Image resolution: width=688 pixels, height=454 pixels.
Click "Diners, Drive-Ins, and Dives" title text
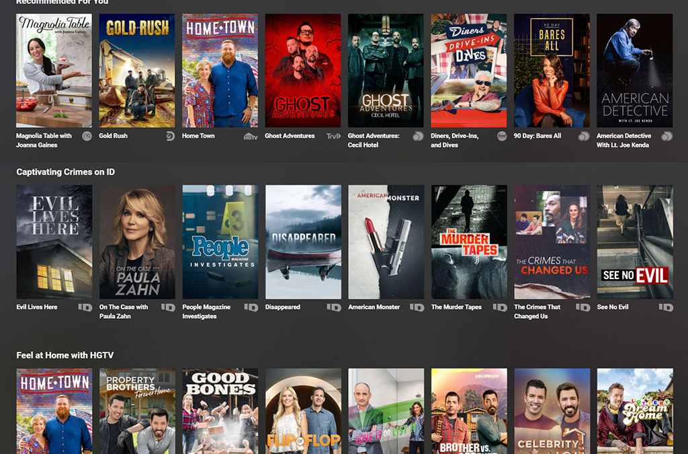(x=455, y=141)
